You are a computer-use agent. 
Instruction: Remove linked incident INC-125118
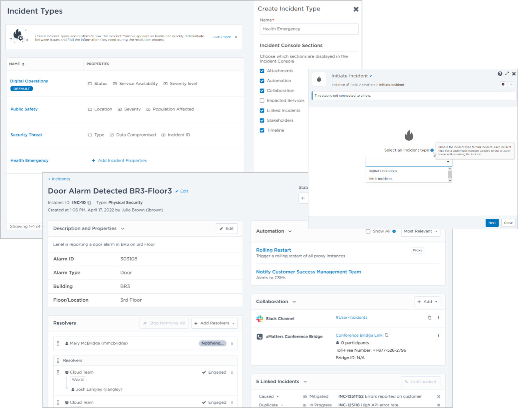pos(438,405)
